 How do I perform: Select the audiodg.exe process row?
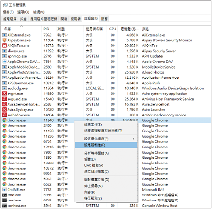106,88
